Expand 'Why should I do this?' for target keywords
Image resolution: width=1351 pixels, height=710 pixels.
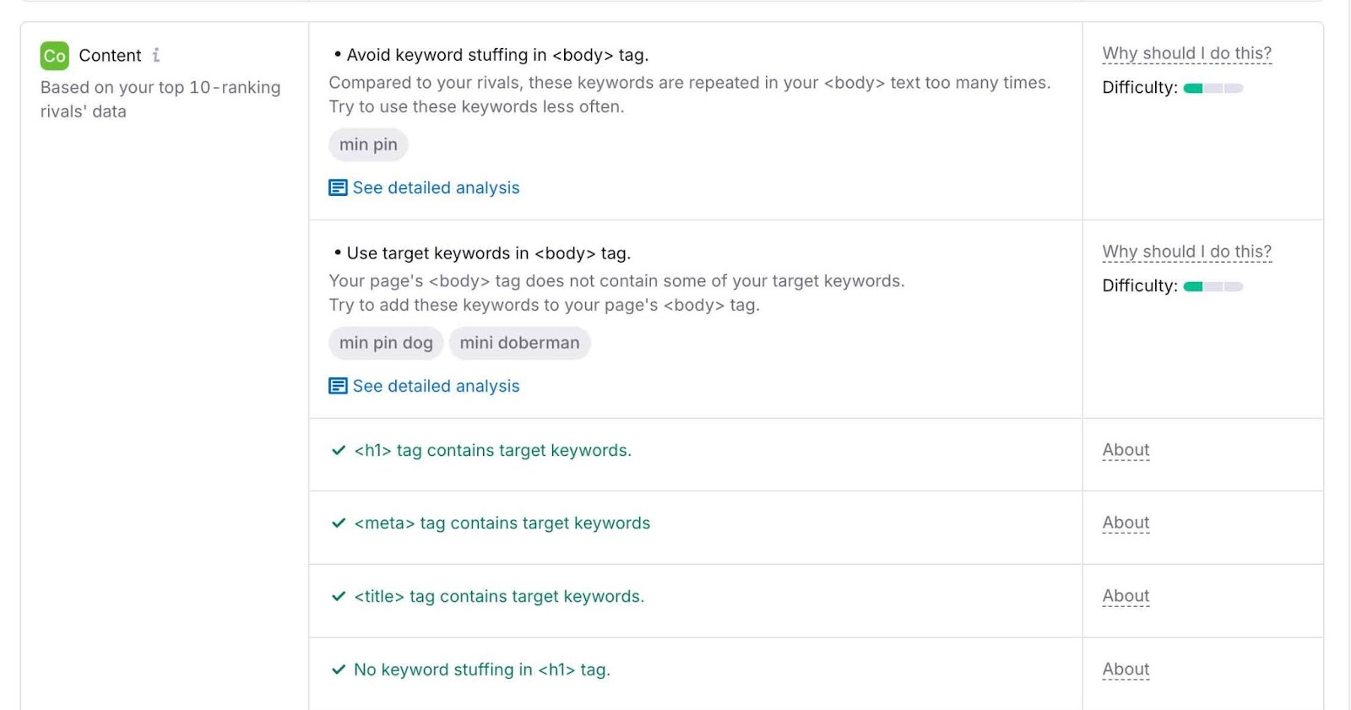pos(1186,252)
